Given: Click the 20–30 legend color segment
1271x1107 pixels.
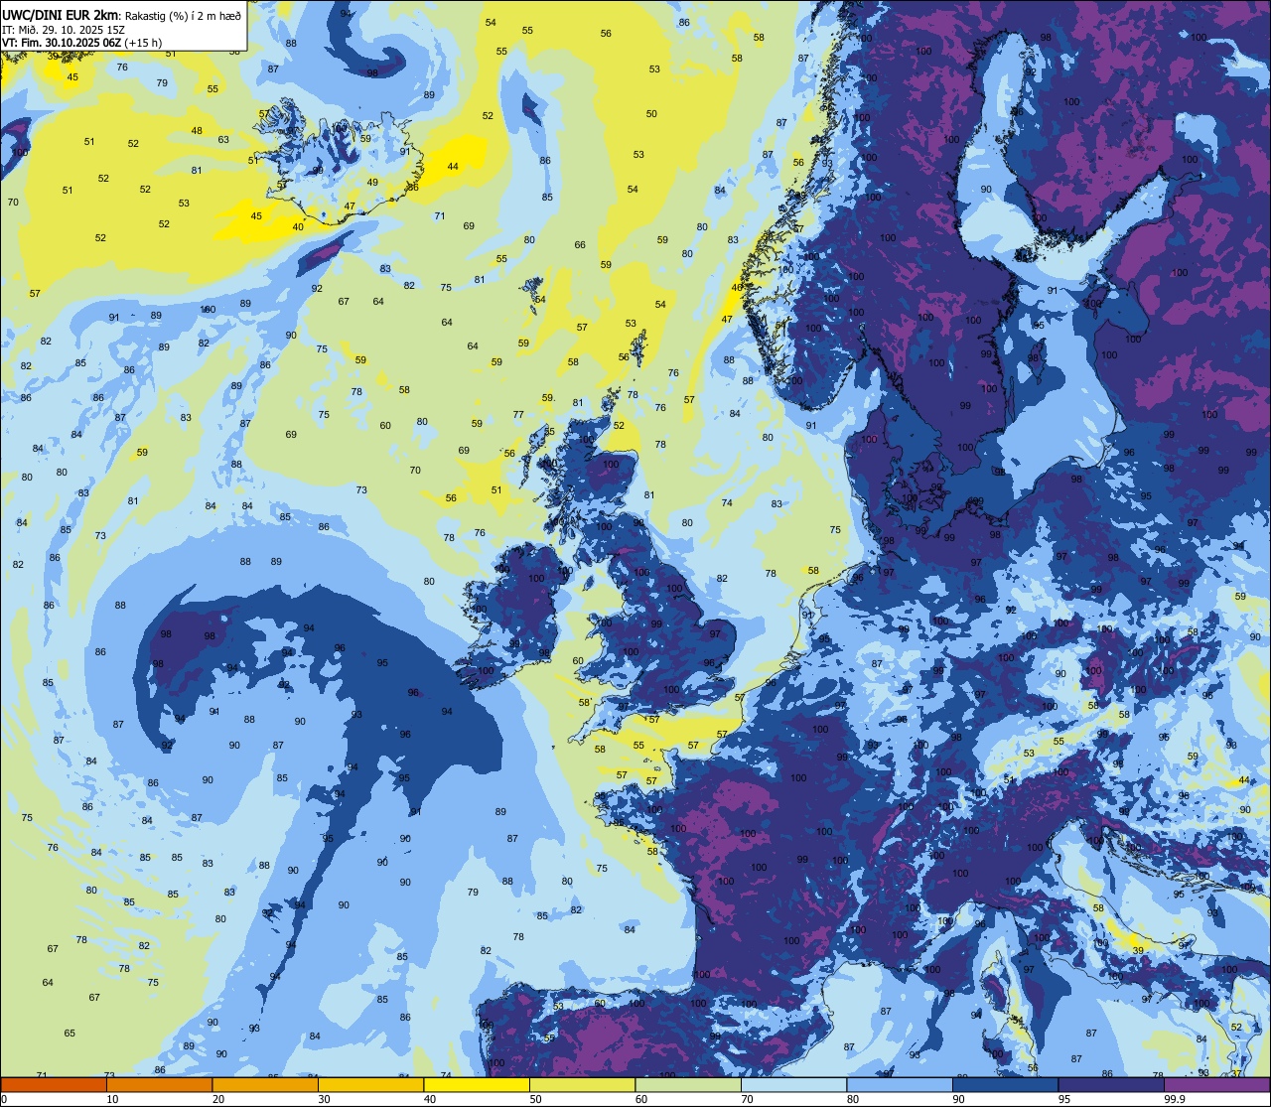Looking at the screenshot, I should point(265,1085).
